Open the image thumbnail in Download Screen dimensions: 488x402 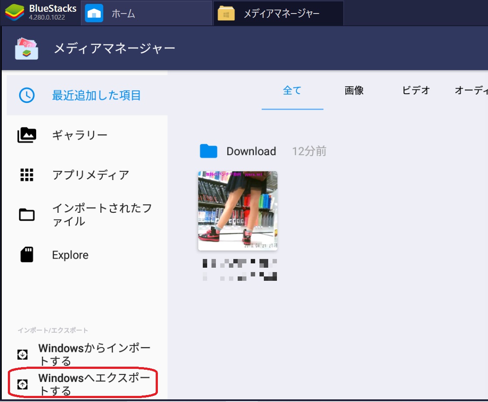coord(238,211)
